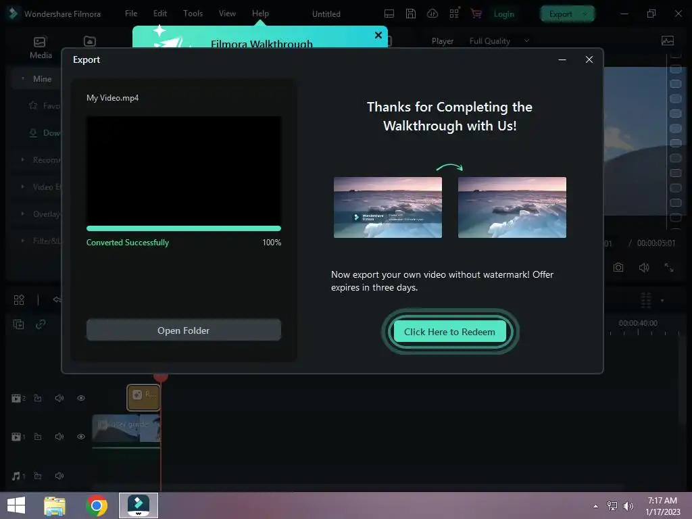Show hidden system tray icons
Image resolution: width=692 pixels, height=519 pixels.
pos(596,506)
